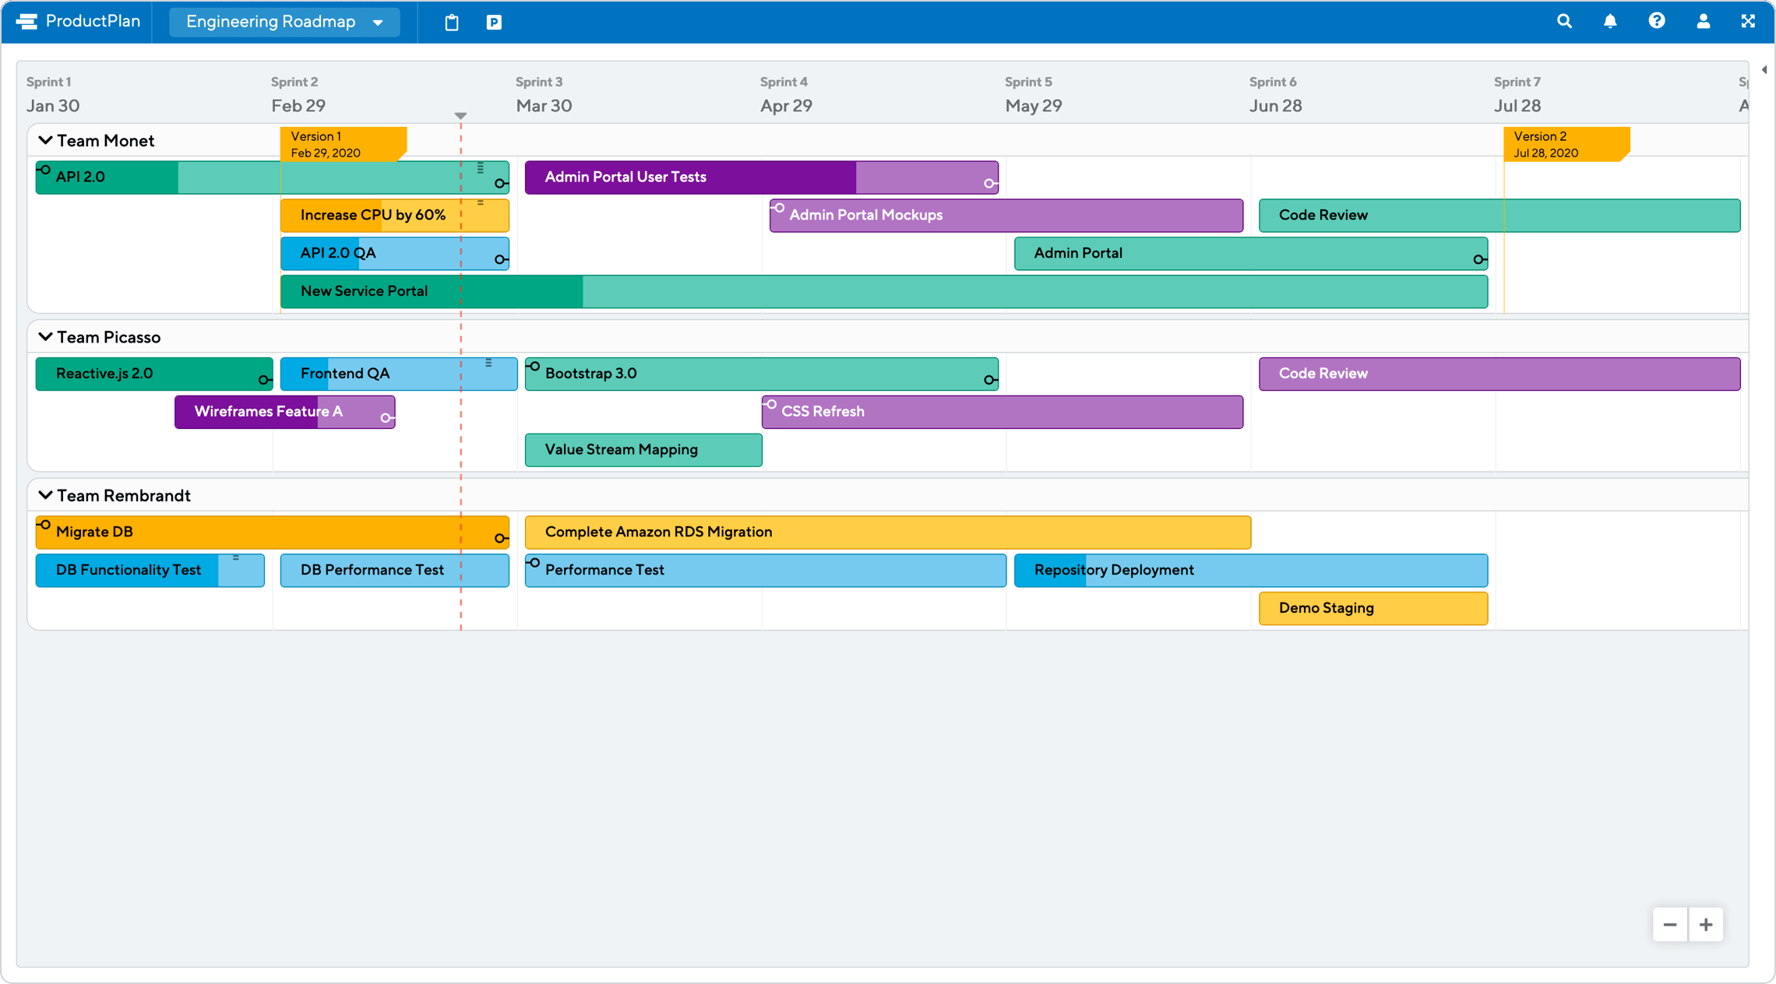Click the today marker triangle on timeline

(x=460, y=115)
